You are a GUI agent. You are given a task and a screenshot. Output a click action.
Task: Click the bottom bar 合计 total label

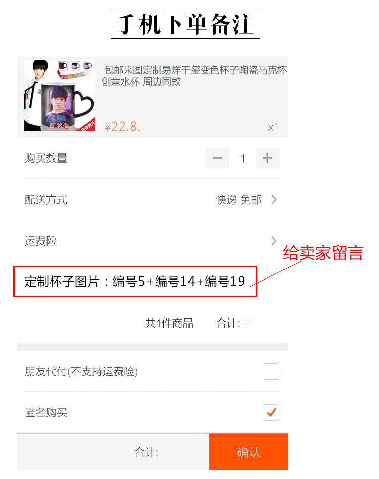(147, 452)
